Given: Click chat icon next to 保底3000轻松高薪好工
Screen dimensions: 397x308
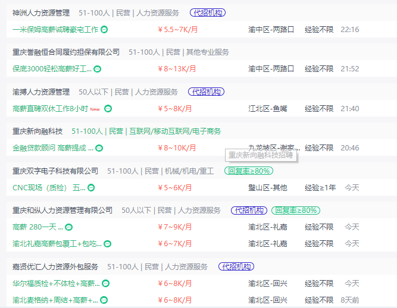Looking at the screenshot, I should (97, 69).
